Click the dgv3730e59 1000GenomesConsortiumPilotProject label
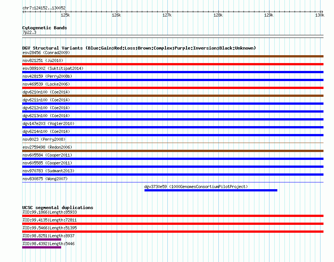334x262 pixels. (x=196, y=187)
